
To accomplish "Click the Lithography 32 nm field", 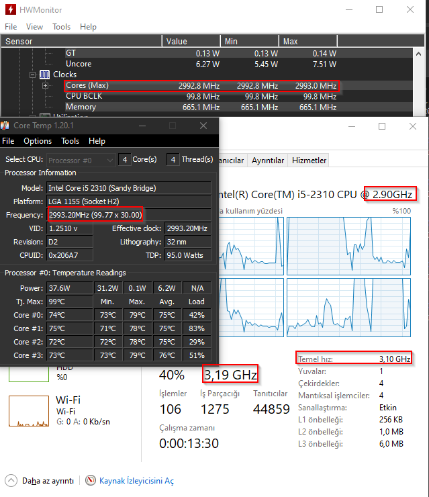I will pos(187,242).
